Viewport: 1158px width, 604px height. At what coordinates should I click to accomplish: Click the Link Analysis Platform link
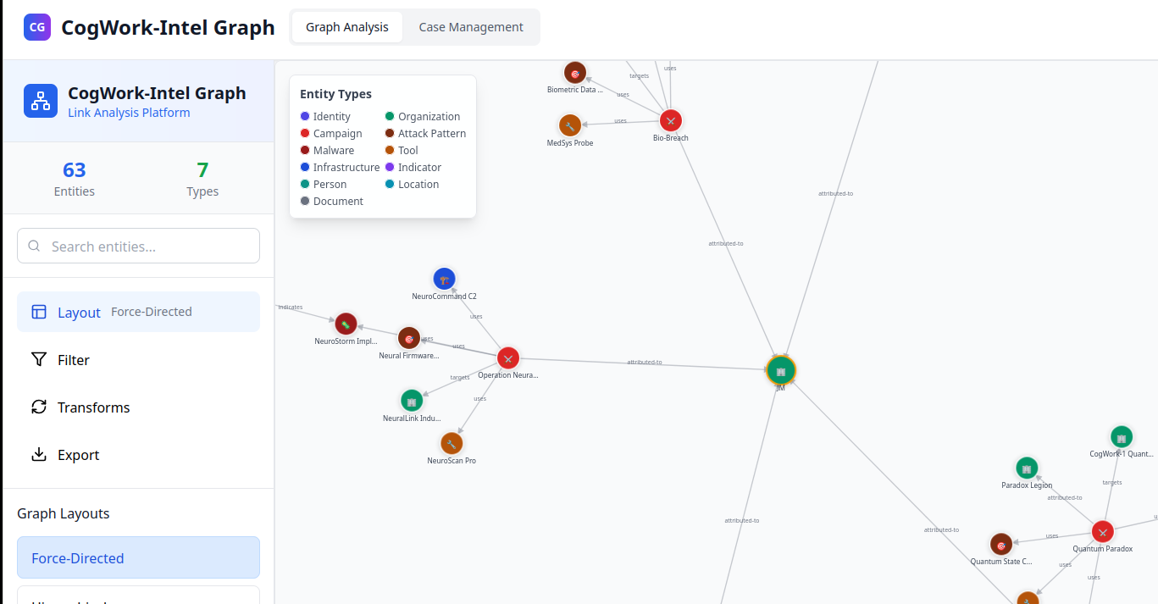[x=129, y=113]
